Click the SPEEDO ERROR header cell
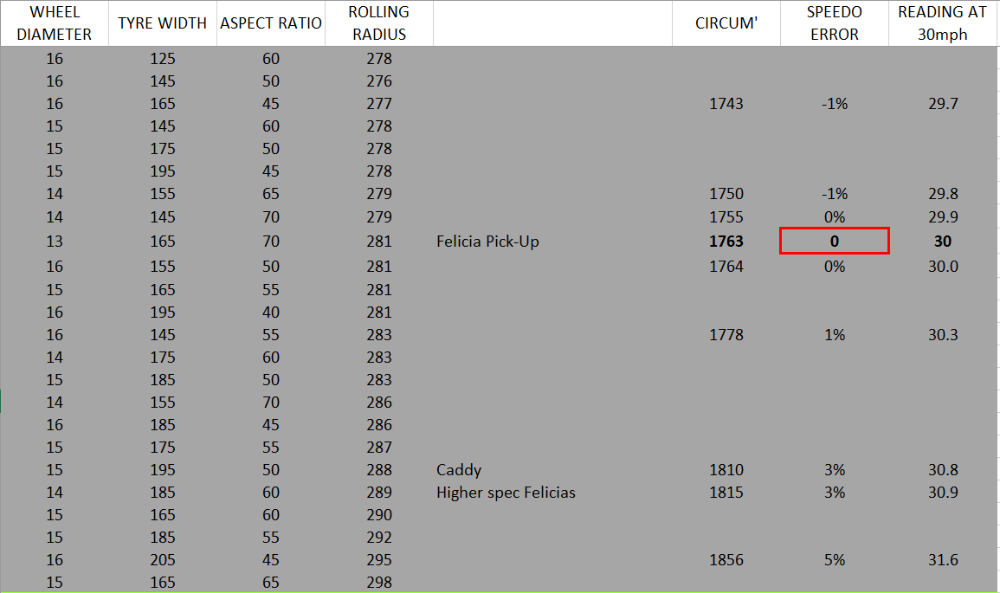This screenshot has width=1000, height=593. pyautogui.click(x=834, y=23)
